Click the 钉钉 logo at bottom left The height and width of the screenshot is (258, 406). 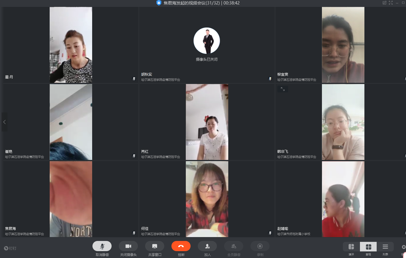click(x=10, y=248)
